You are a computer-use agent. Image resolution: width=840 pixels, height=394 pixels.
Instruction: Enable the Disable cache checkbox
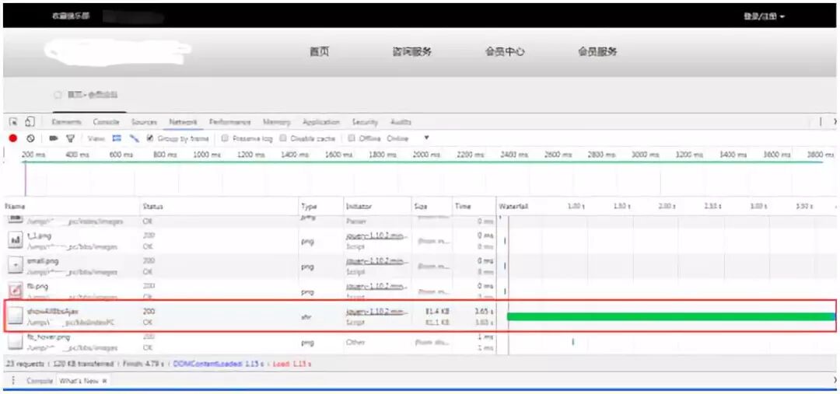click(x=283, y=138)
